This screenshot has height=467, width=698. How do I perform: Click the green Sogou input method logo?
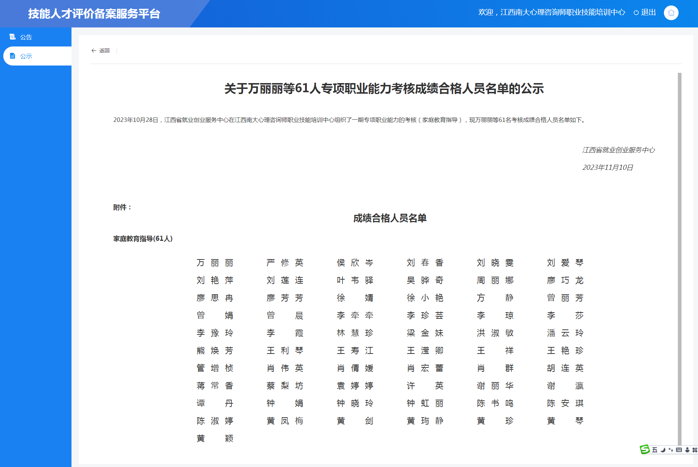644,449
